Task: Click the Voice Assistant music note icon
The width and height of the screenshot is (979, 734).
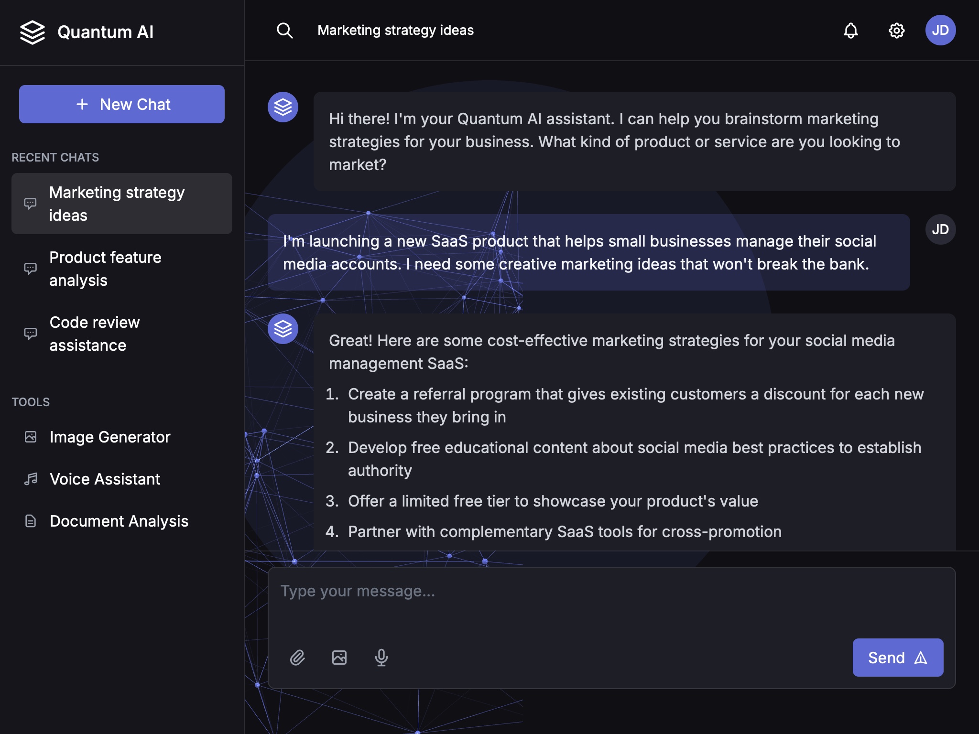Action: (x=30, y=478)
